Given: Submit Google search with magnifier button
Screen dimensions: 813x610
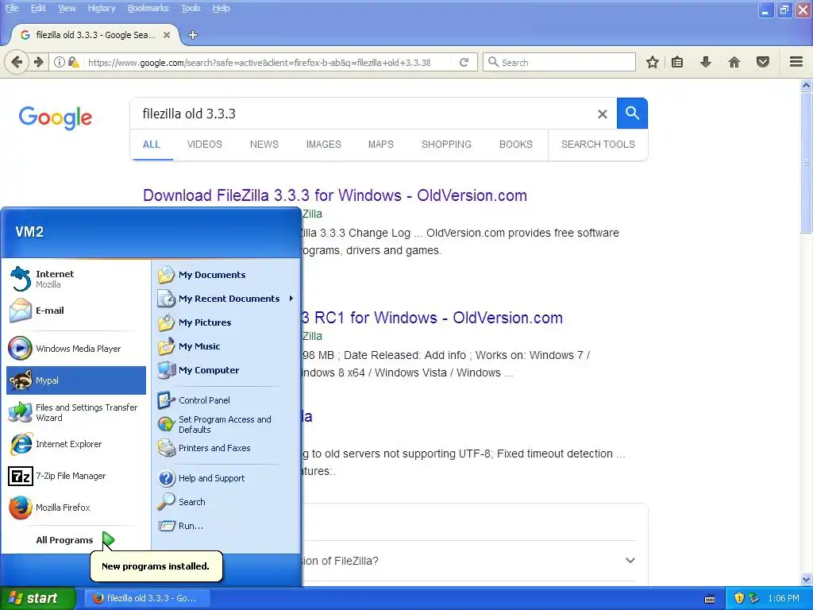Looking at the screenshot, I should 632,113.
